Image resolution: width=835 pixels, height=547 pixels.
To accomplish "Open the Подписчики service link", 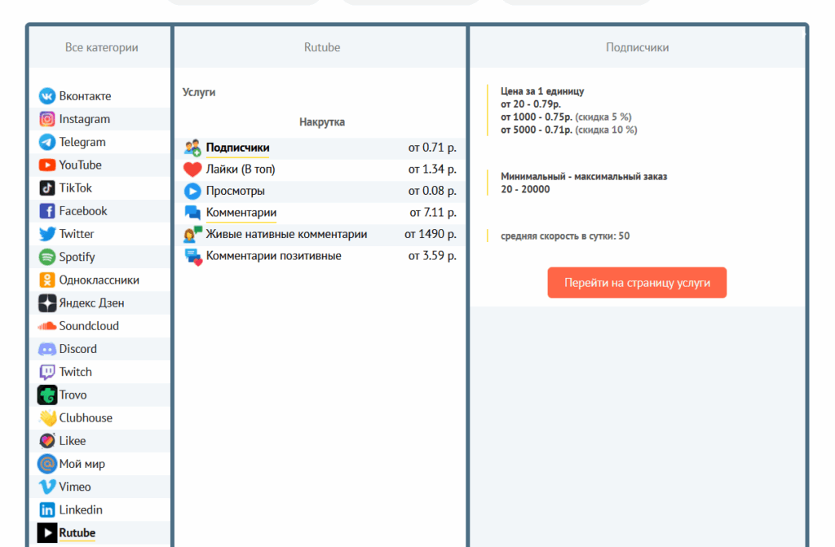I will [x=237, y=148].
